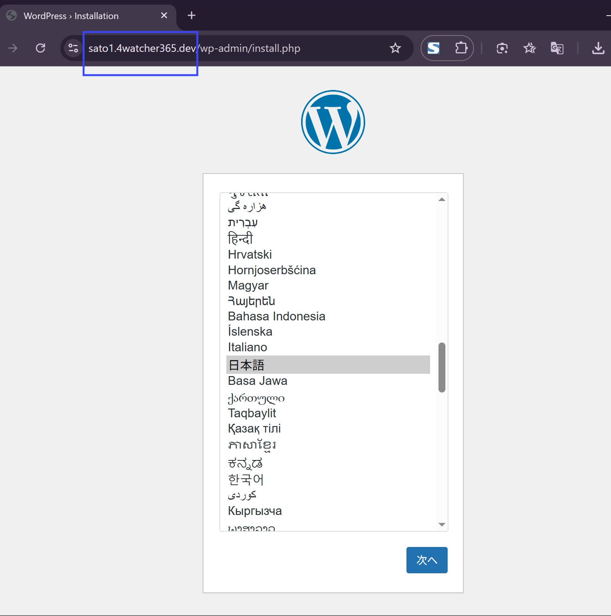This screenshot has width=611, height=616.
Task: Select 日本語 highlighted language option
Action: coord(328,365)
